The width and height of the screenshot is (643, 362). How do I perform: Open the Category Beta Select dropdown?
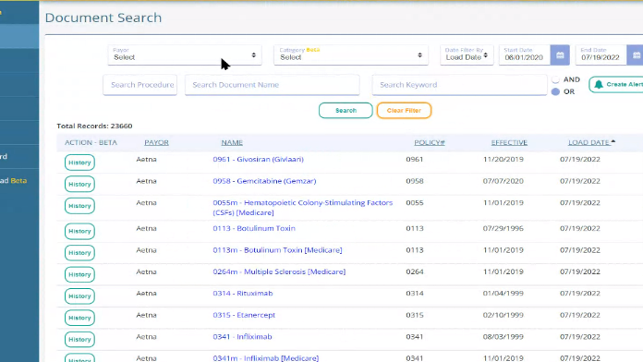pyautogui.click(x=351, y=55)
